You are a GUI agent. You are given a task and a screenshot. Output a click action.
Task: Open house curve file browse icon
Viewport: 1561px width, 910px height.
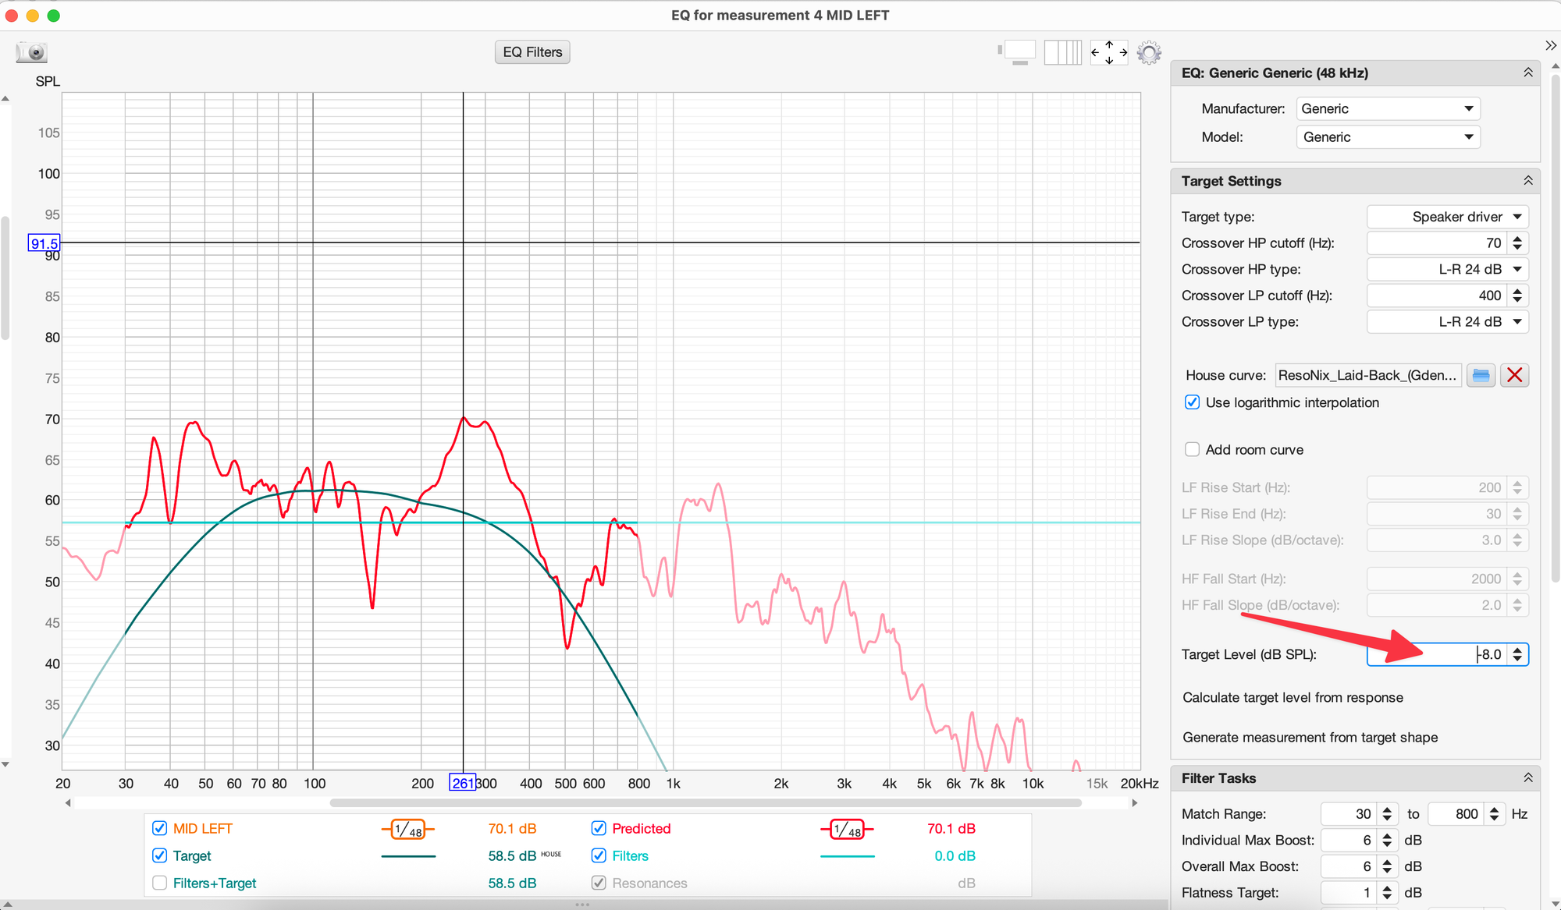point(1481,375)
